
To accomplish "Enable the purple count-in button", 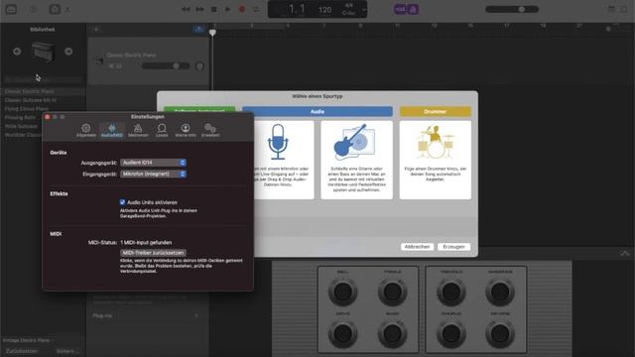I will (400, 9).
